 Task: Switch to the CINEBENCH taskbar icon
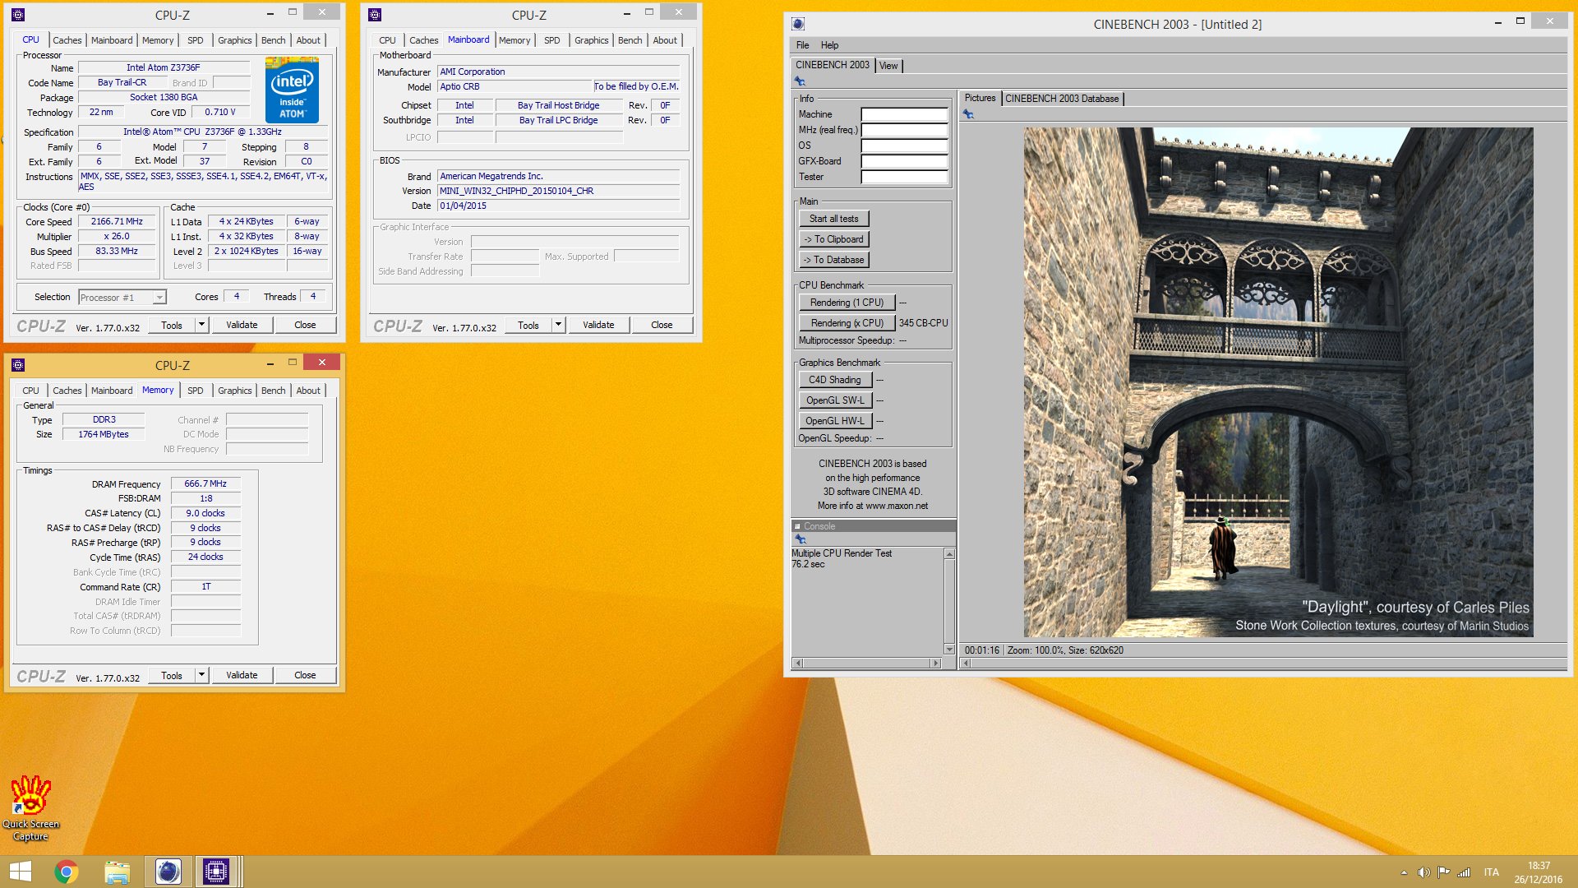click(x=168, y=872)
